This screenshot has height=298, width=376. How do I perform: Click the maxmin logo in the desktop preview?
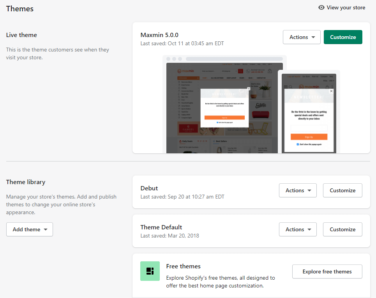[185, 71]
